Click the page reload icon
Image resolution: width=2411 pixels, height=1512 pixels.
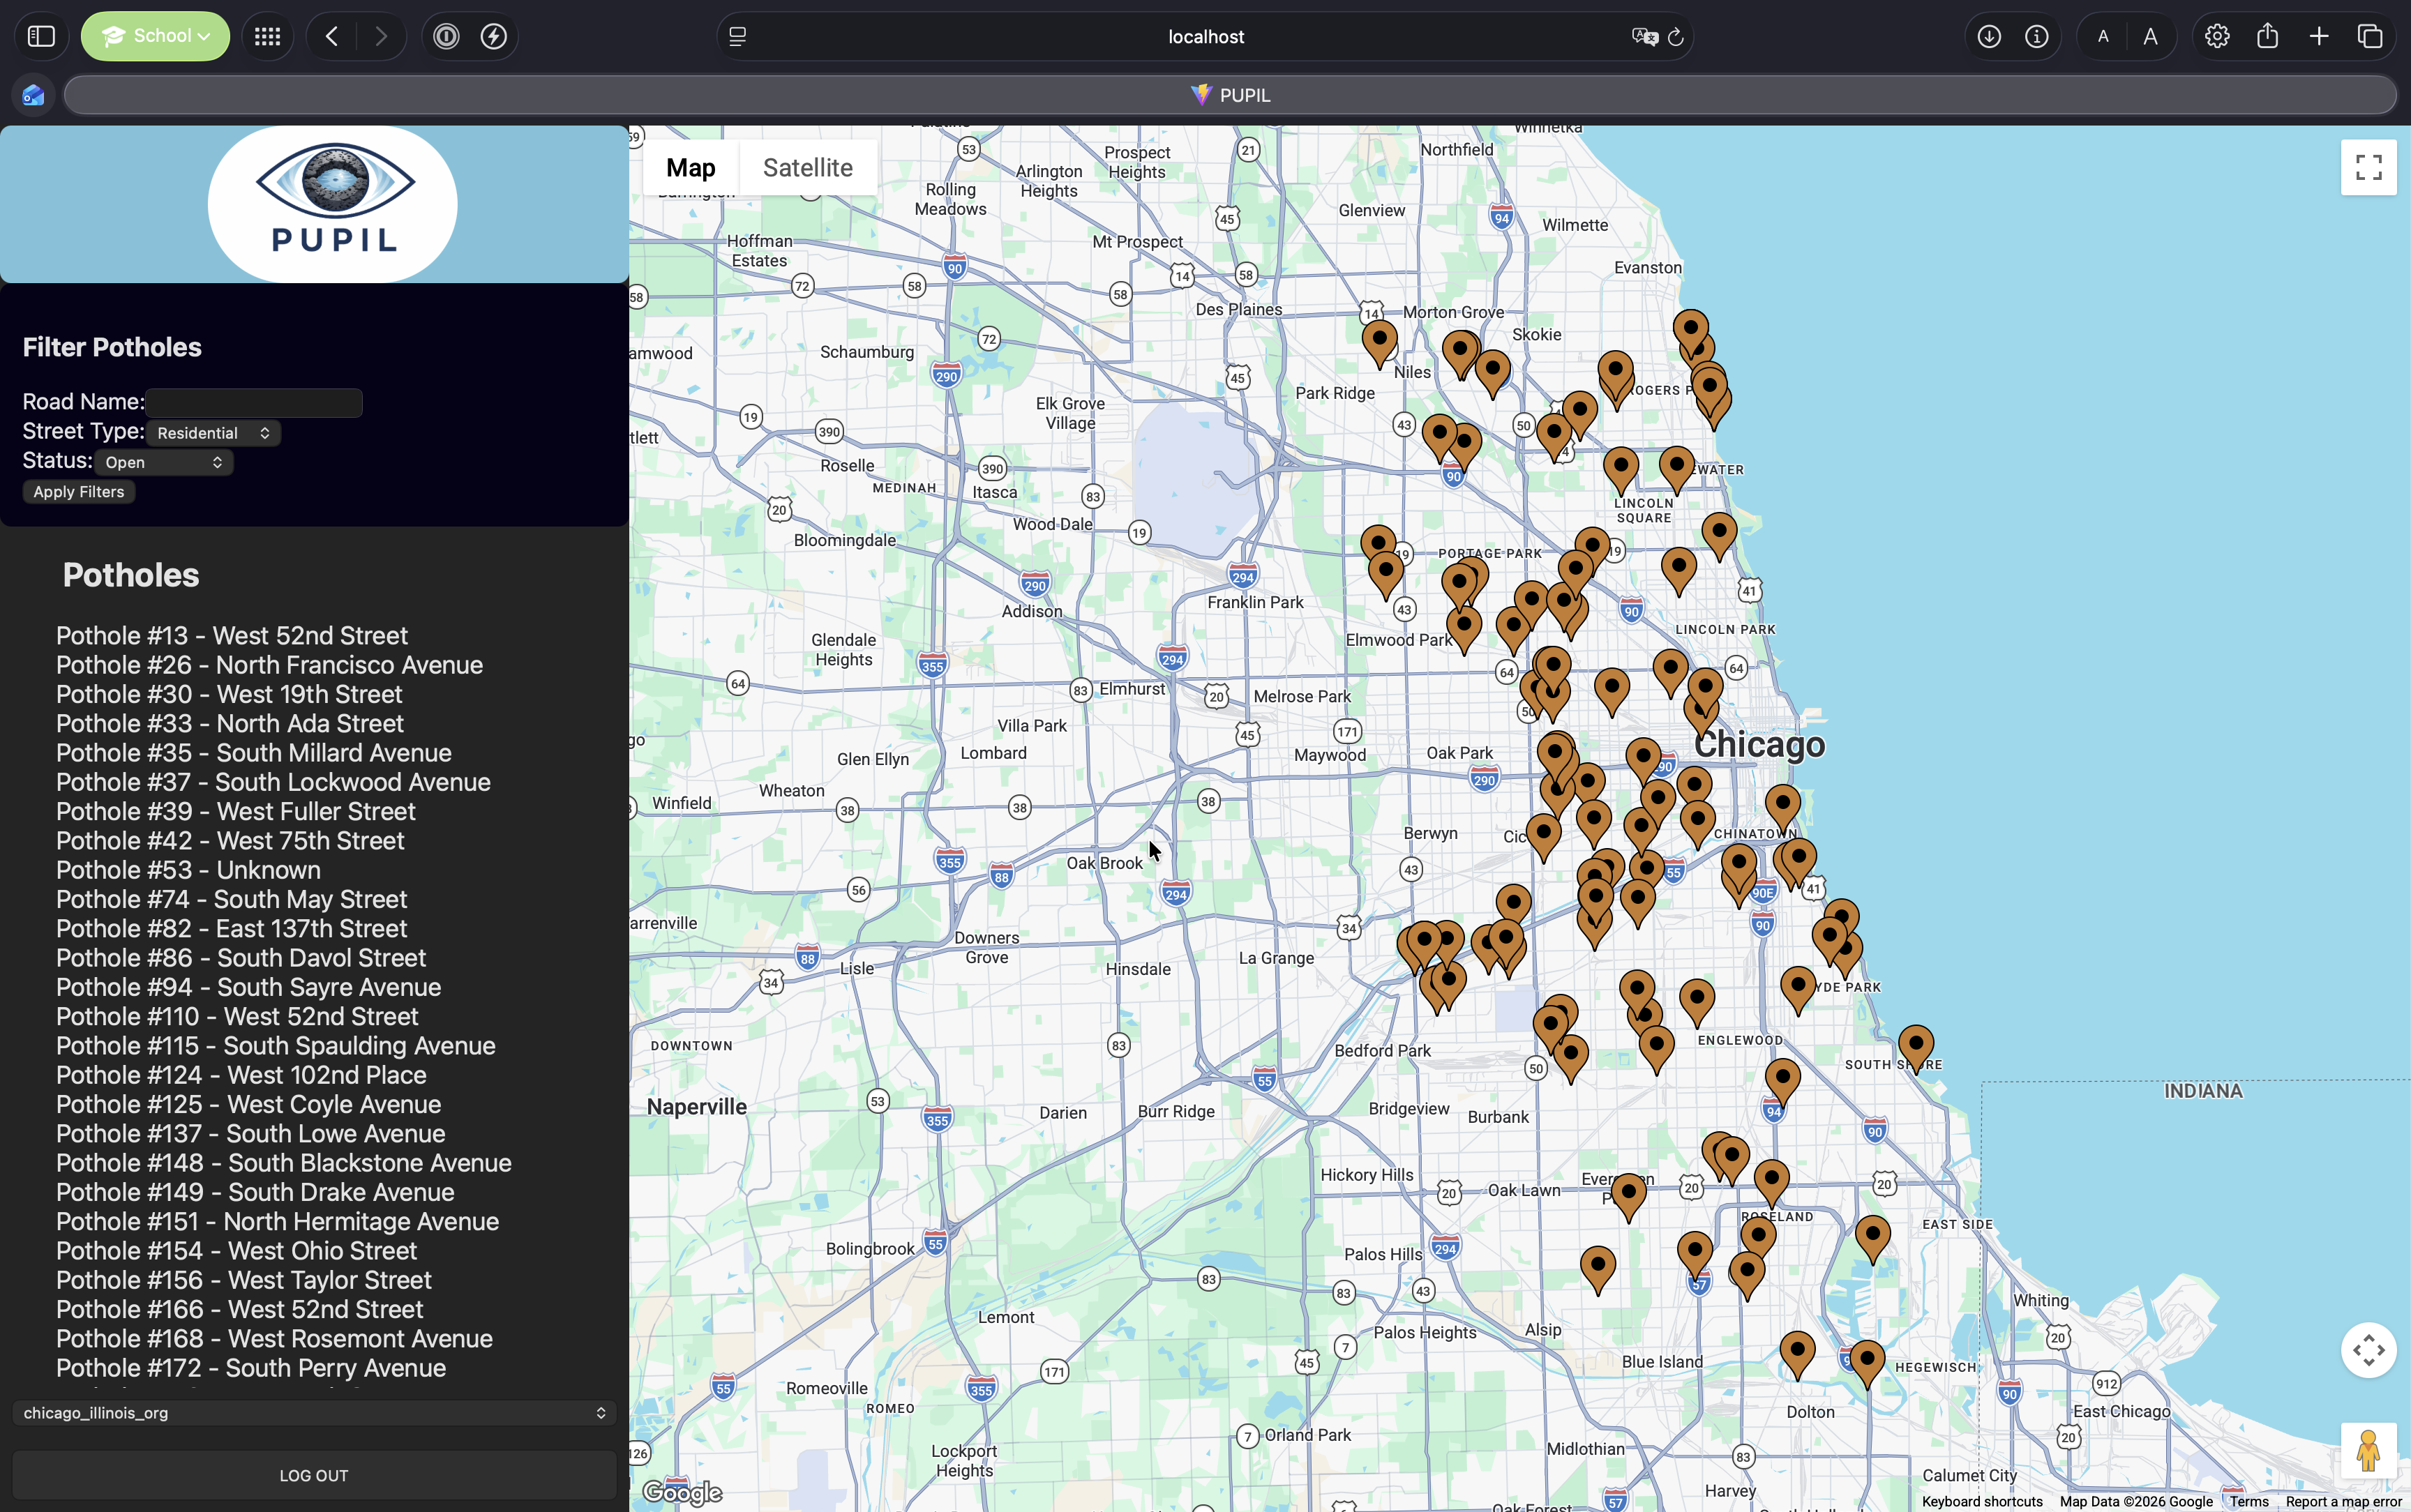(1676, 37)
